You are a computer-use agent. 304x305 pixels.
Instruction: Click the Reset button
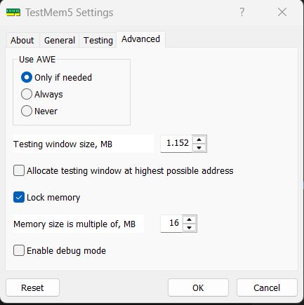point(32,287)
